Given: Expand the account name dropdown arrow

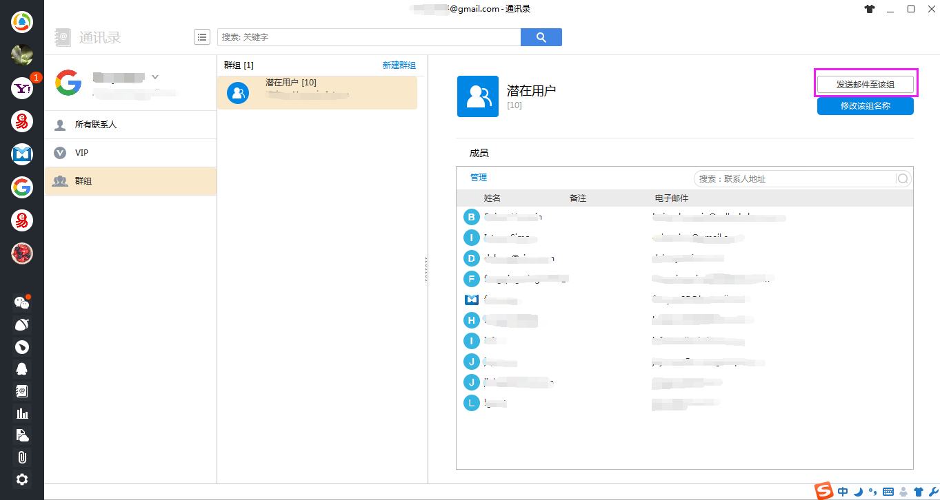Looking at the screenshot, I should tap(156, 77).
